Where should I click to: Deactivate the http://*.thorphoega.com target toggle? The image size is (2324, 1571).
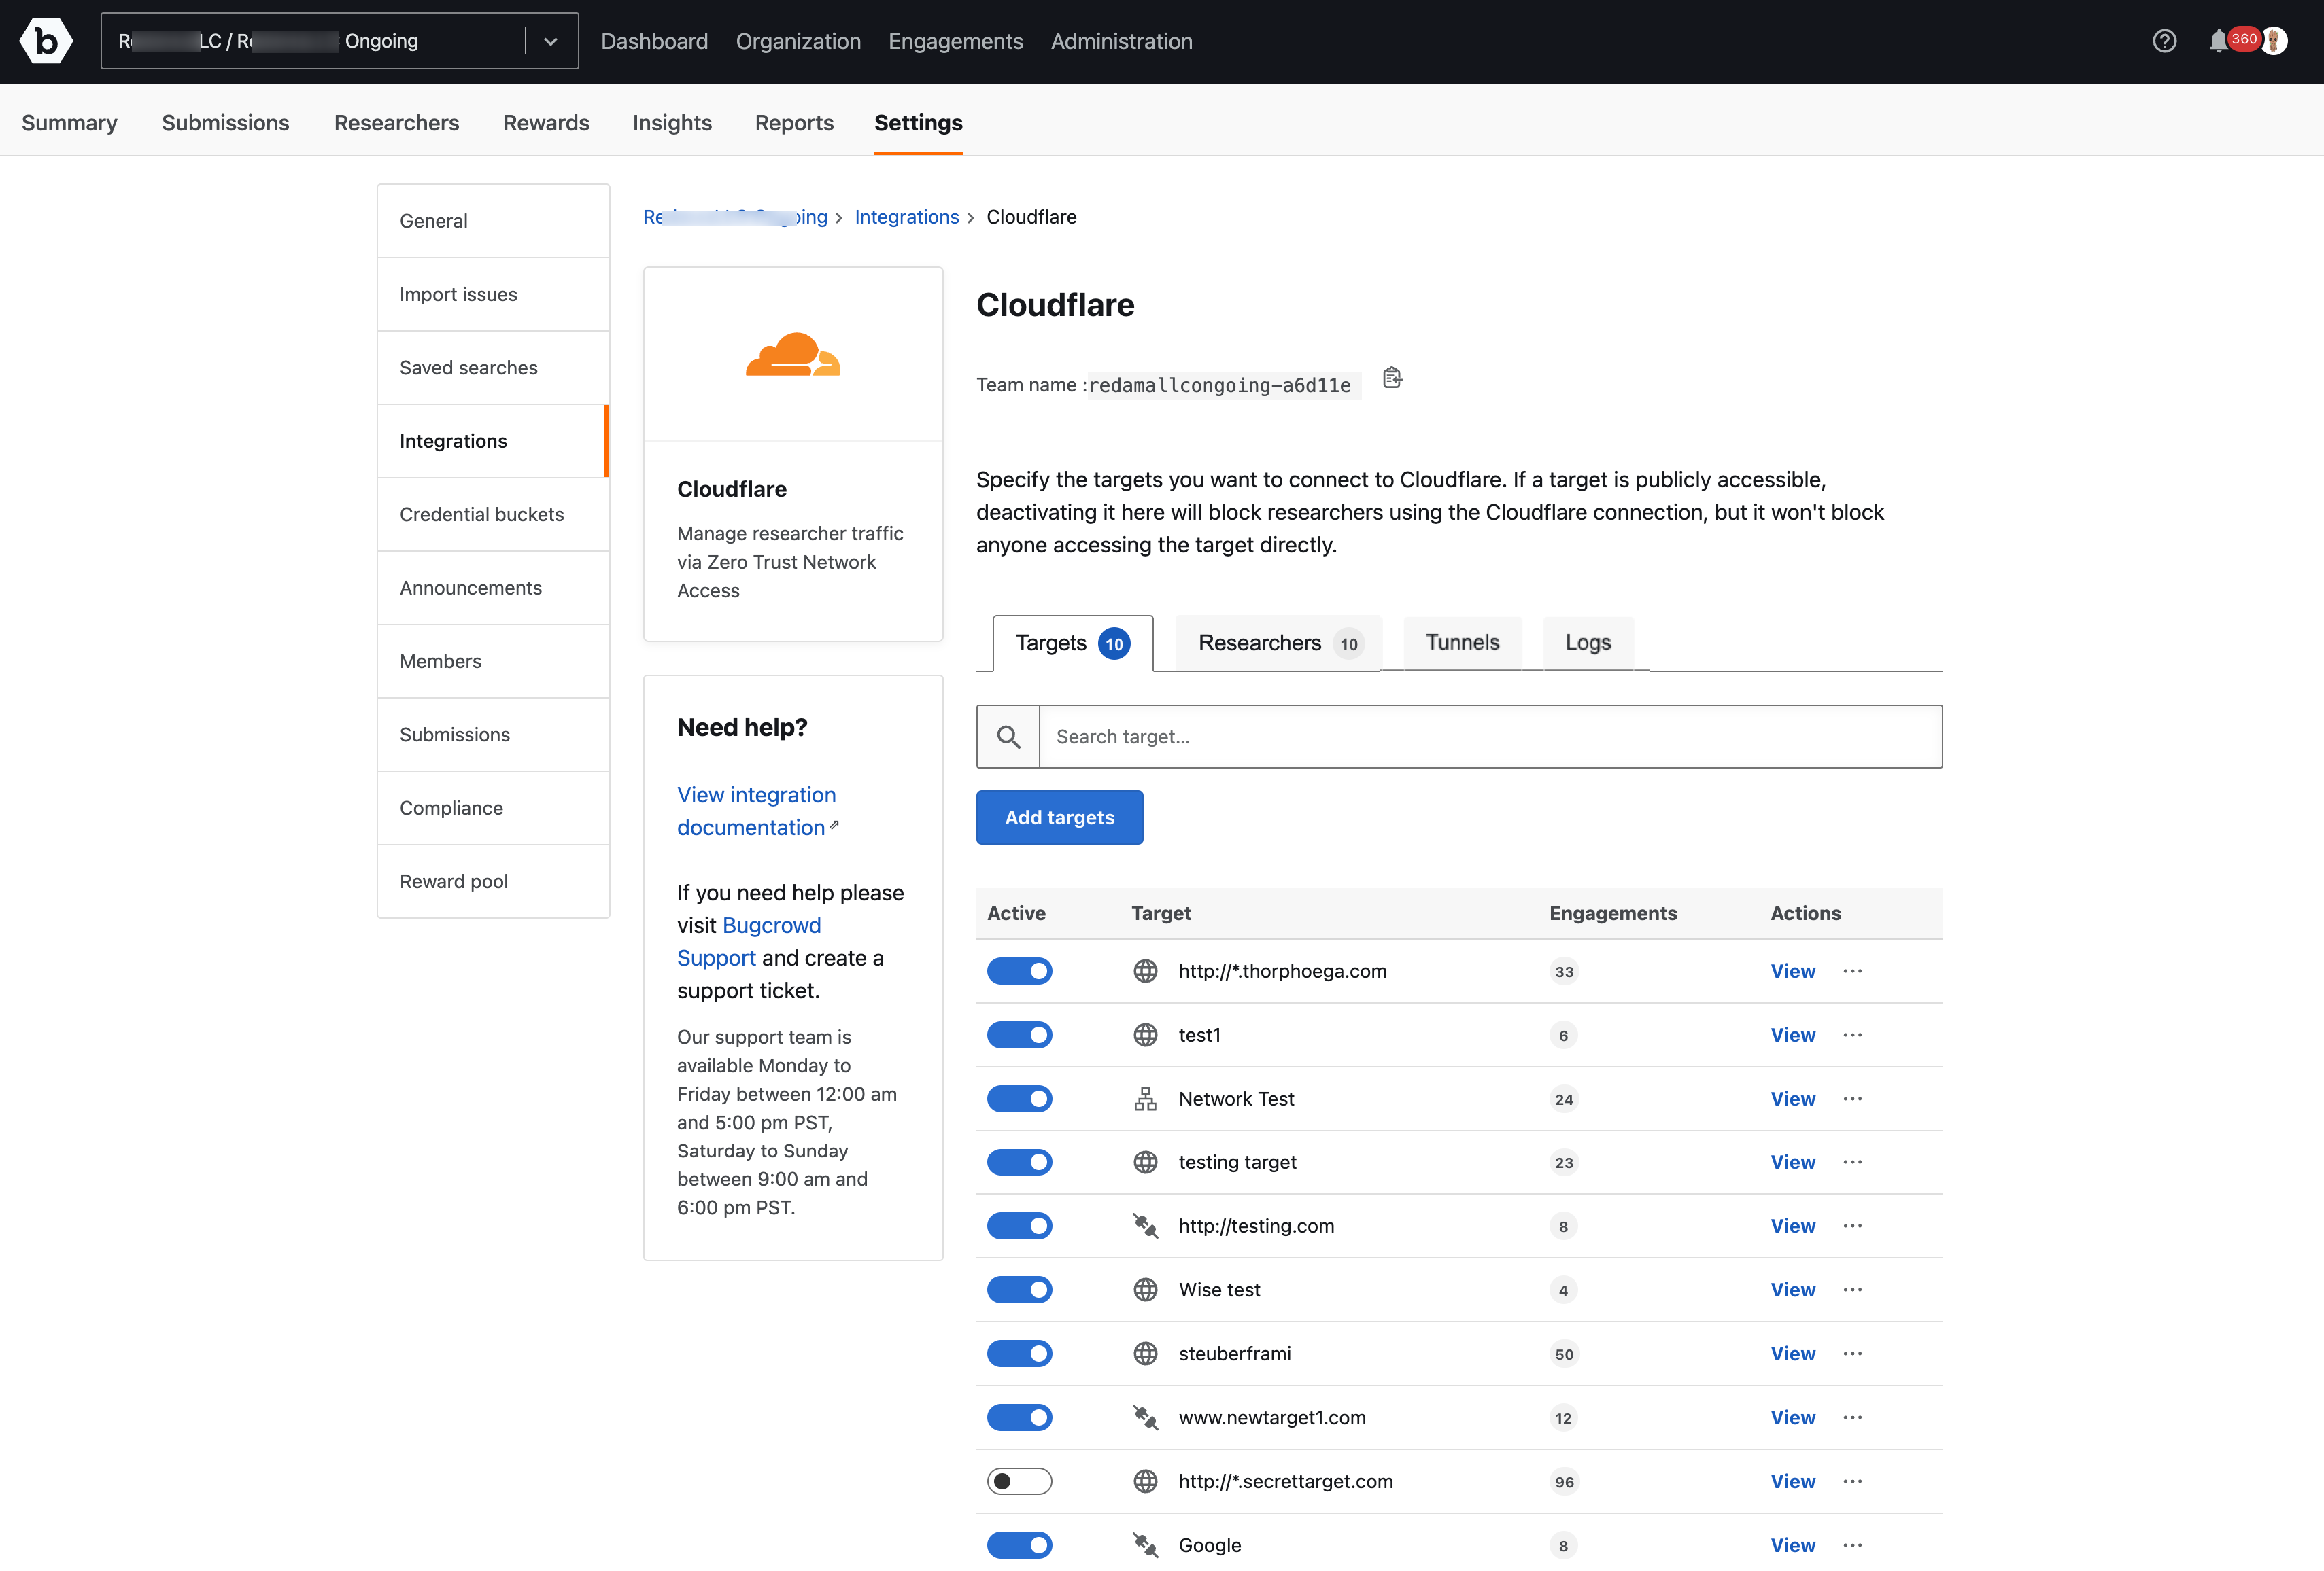tap(1019, 972)
